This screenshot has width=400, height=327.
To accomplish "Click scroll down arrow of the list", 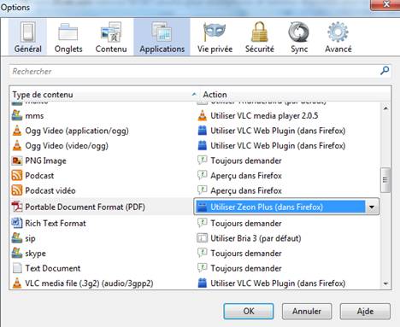I will (385, 283).
